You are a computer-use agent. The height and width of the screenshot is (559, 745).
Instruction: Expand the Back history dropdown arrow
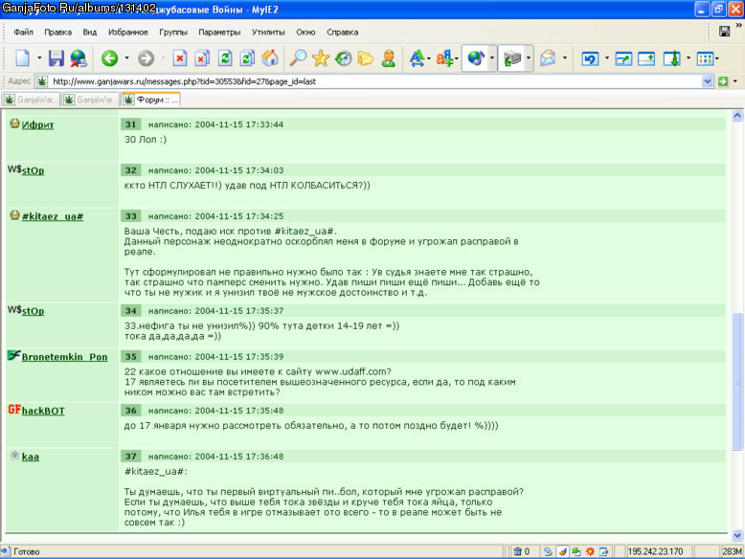126,58
